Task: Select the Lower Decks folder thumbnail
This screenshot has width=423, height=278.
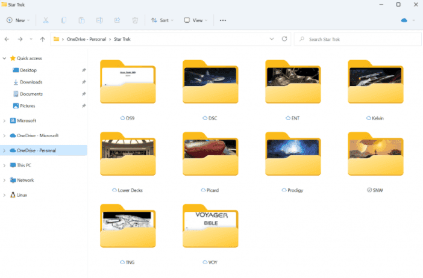Action: tap(128, 154)
